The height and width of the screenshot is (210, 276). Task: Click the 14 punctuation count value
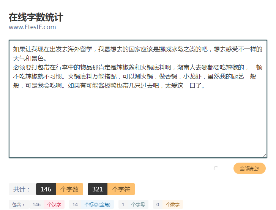75,204
